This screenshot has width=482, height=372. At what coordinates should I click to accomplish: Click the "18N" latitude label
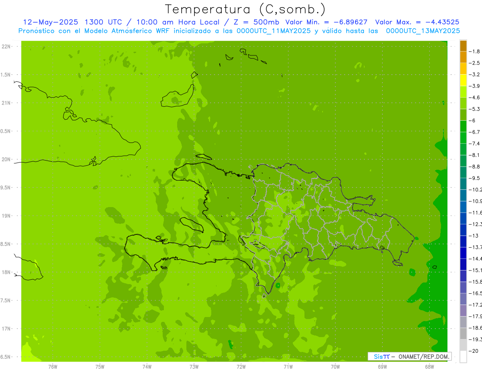[6, 272]
